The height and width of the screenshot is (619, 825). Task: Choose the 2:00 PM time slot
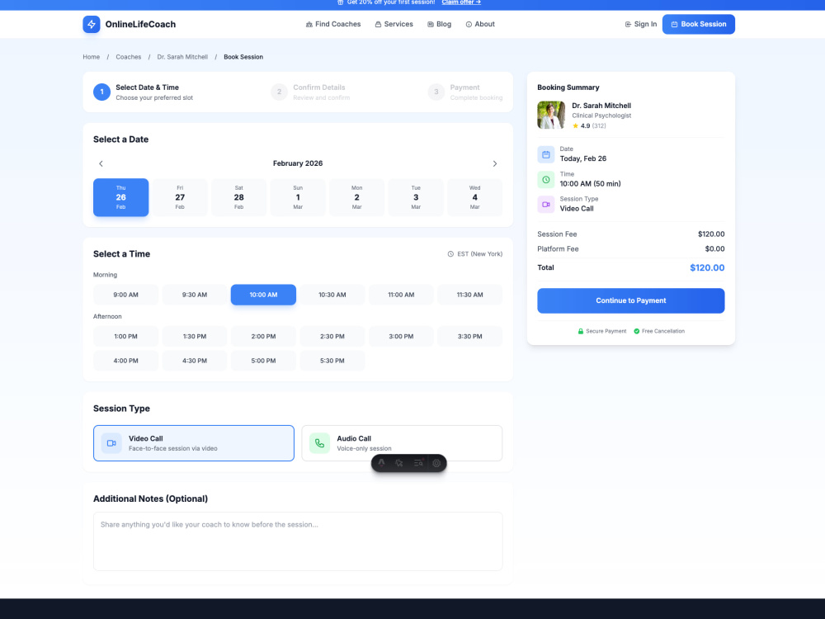coord(264,337)
